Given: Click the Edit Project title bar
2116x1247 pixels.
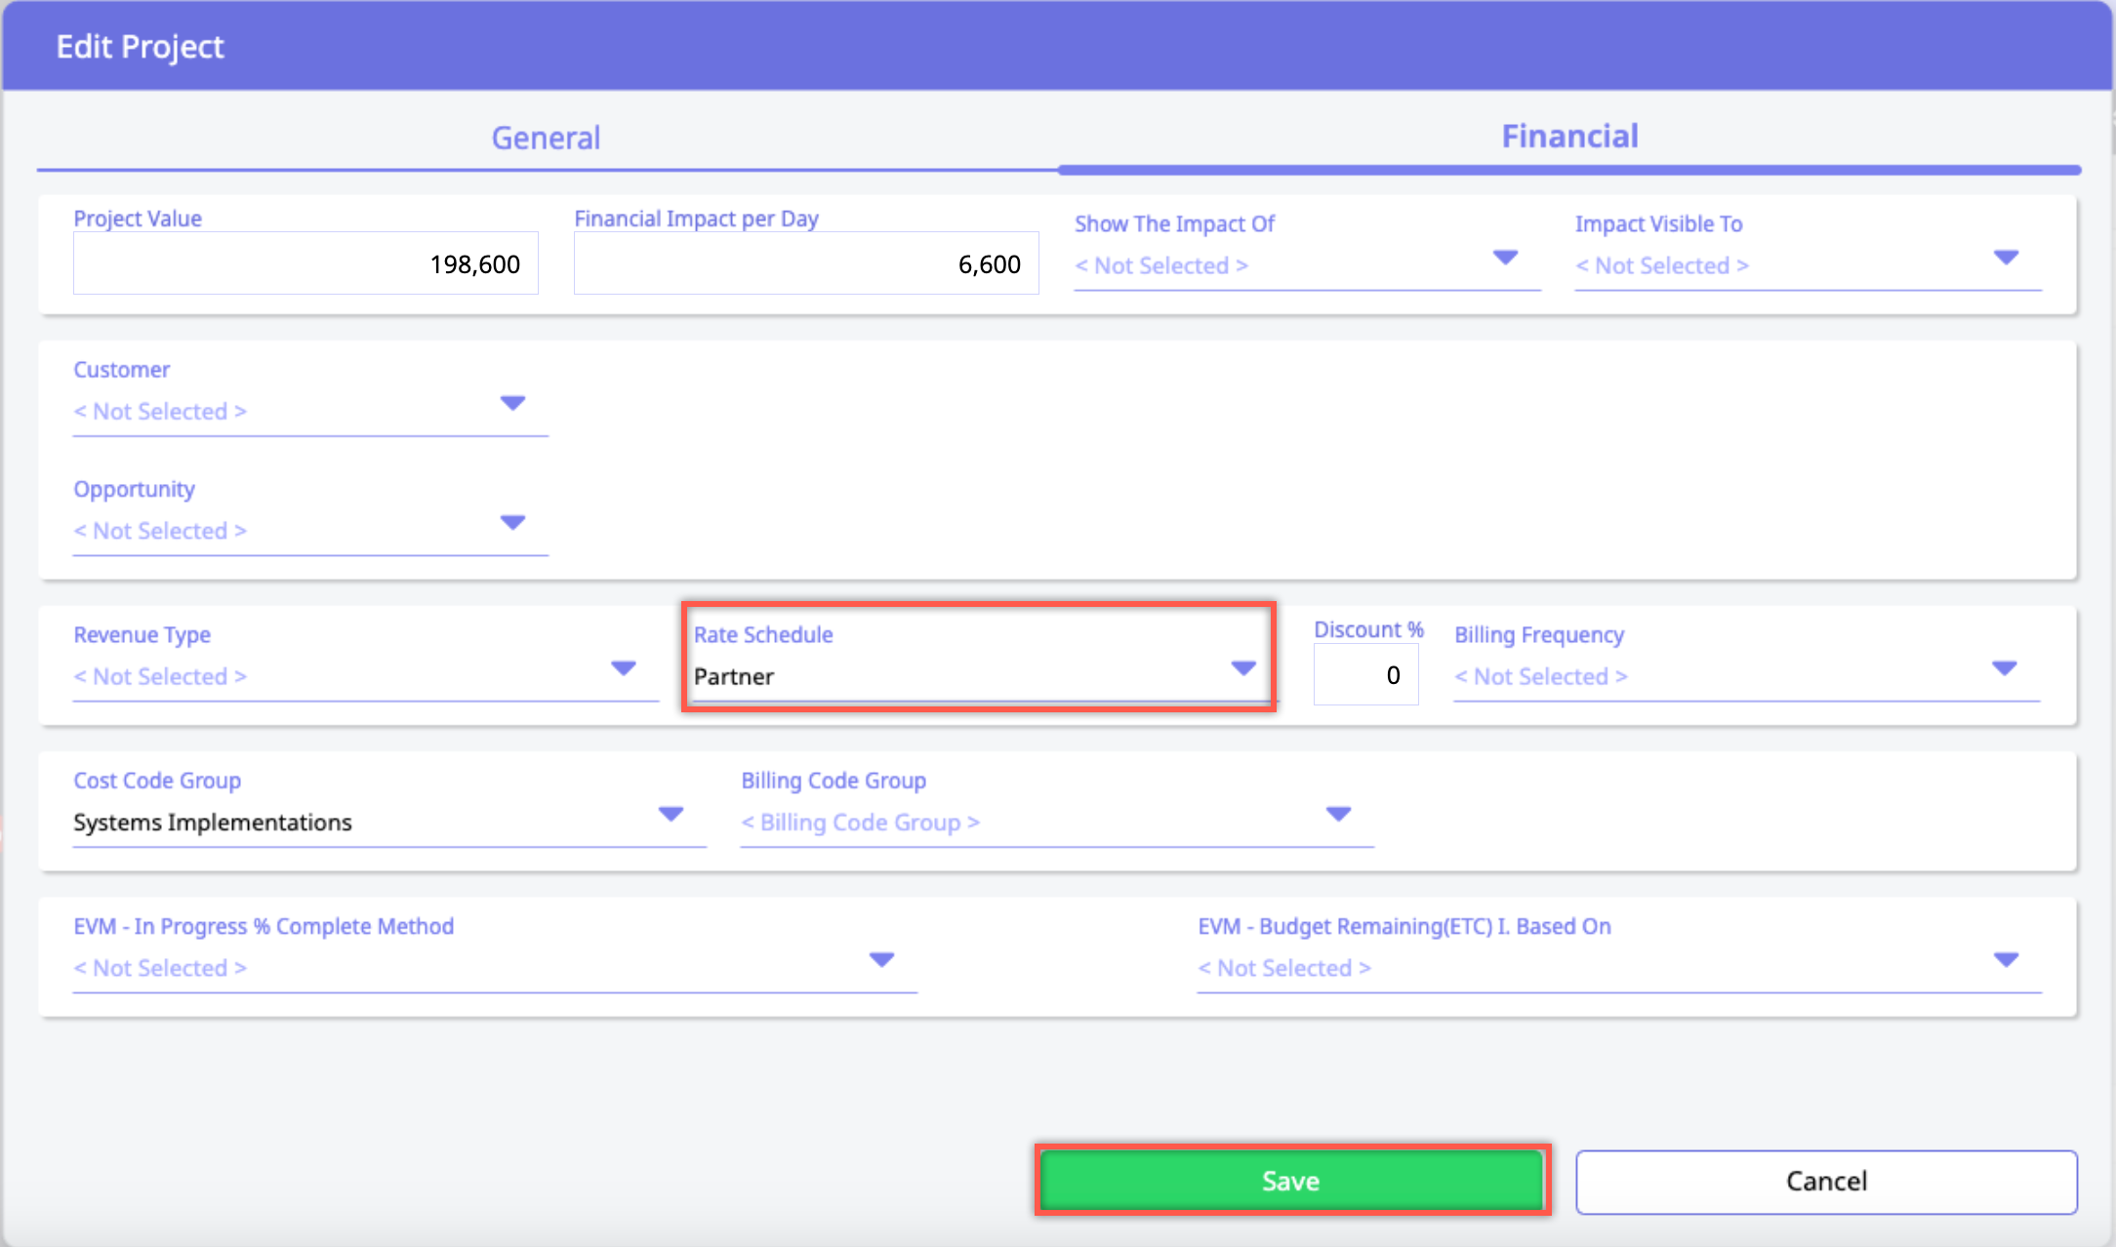Looking at the screenshot, I should pyautogui.click(x=1056, y=46).
